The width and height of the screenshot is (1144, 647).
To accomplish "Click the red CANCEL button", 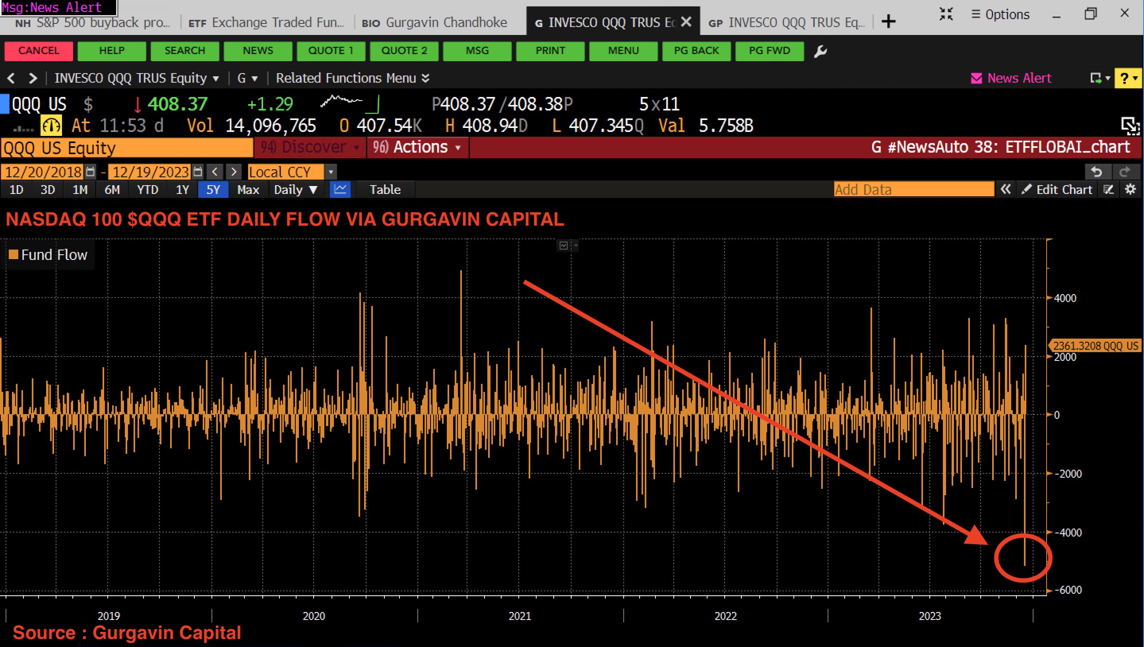I will pos(39,51).
